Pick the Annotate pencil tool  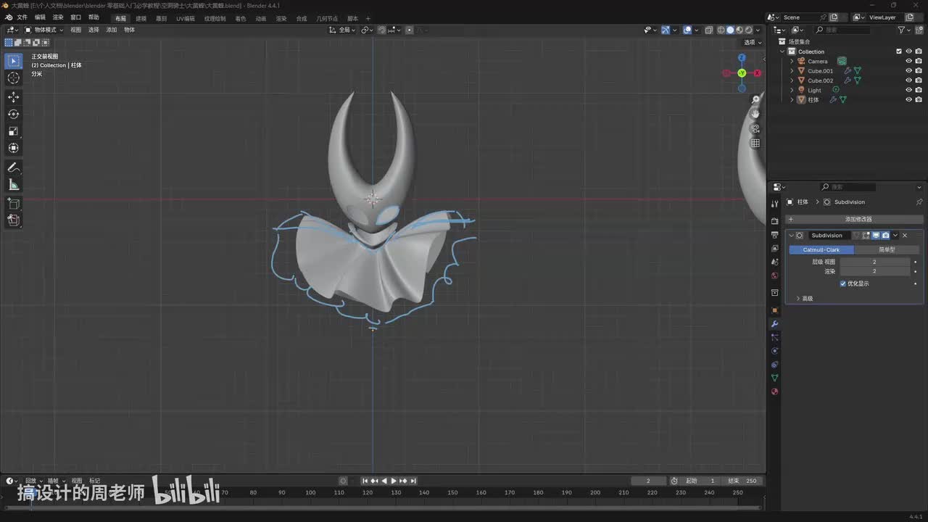click(x=13, y=167)
